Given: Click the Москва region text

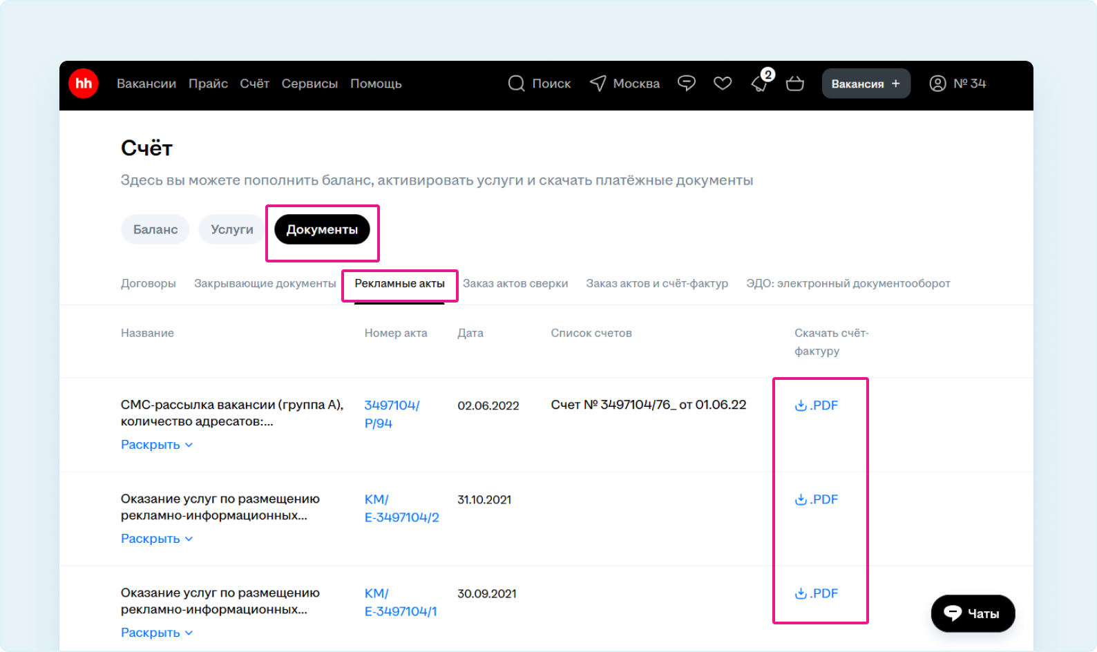Looking at the screenshot, I should click(636, 84).
